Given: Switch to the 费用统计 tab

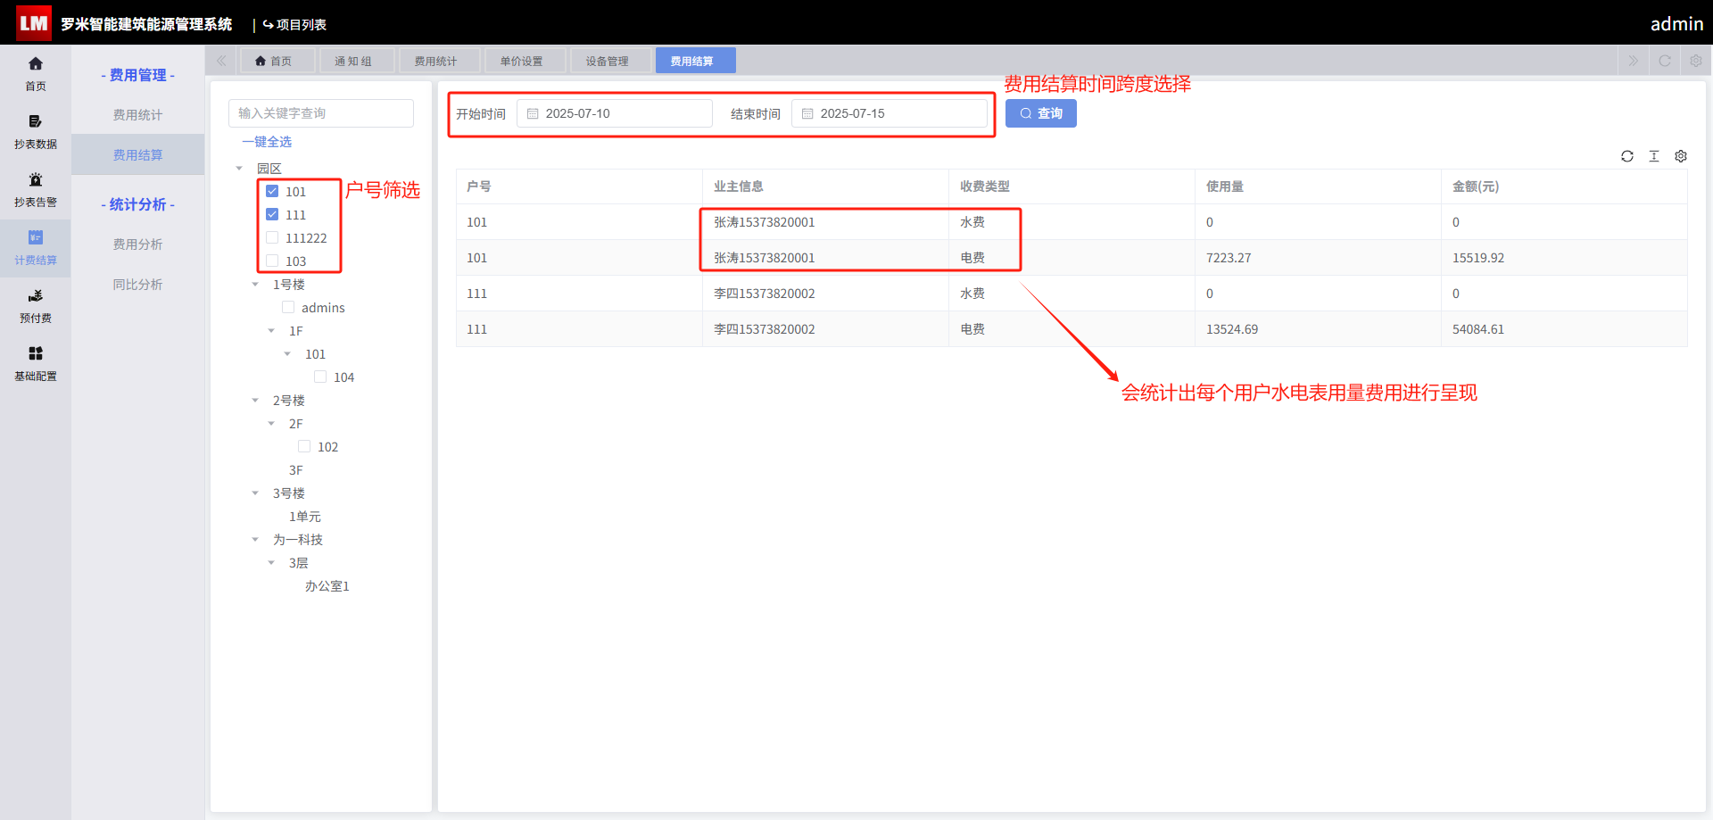Looking at the screenshot, I should click(440, 61).
